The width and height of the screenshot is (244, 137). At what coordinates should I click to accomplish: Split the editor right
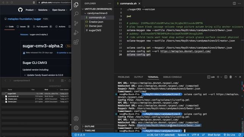[x=234, y=3]
